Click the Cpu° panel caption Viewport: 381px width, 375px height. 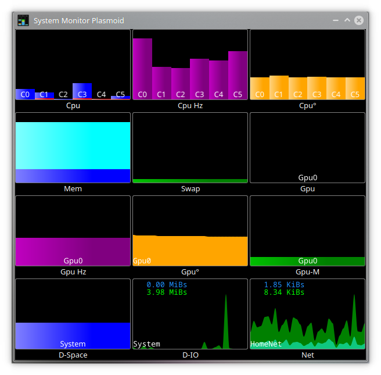308,106
